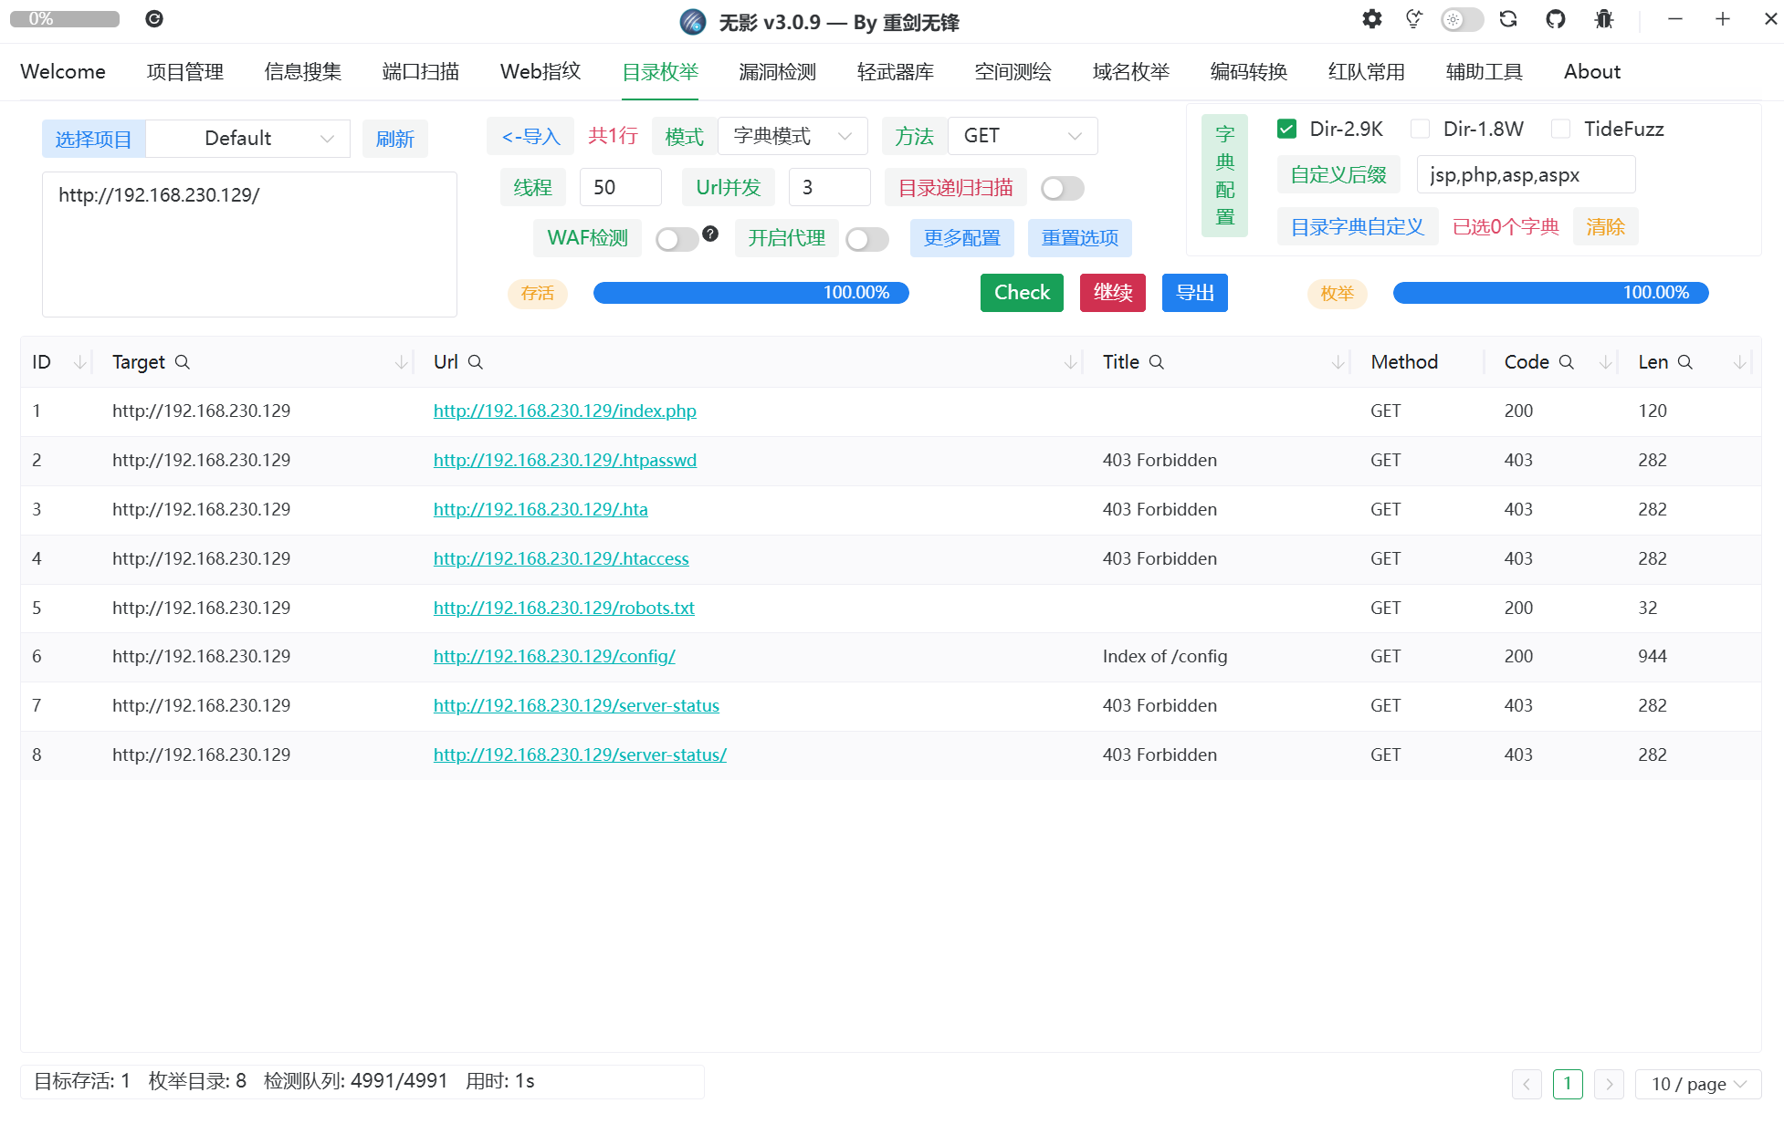Open the robots.txt URL link

[x=563, y=608]
